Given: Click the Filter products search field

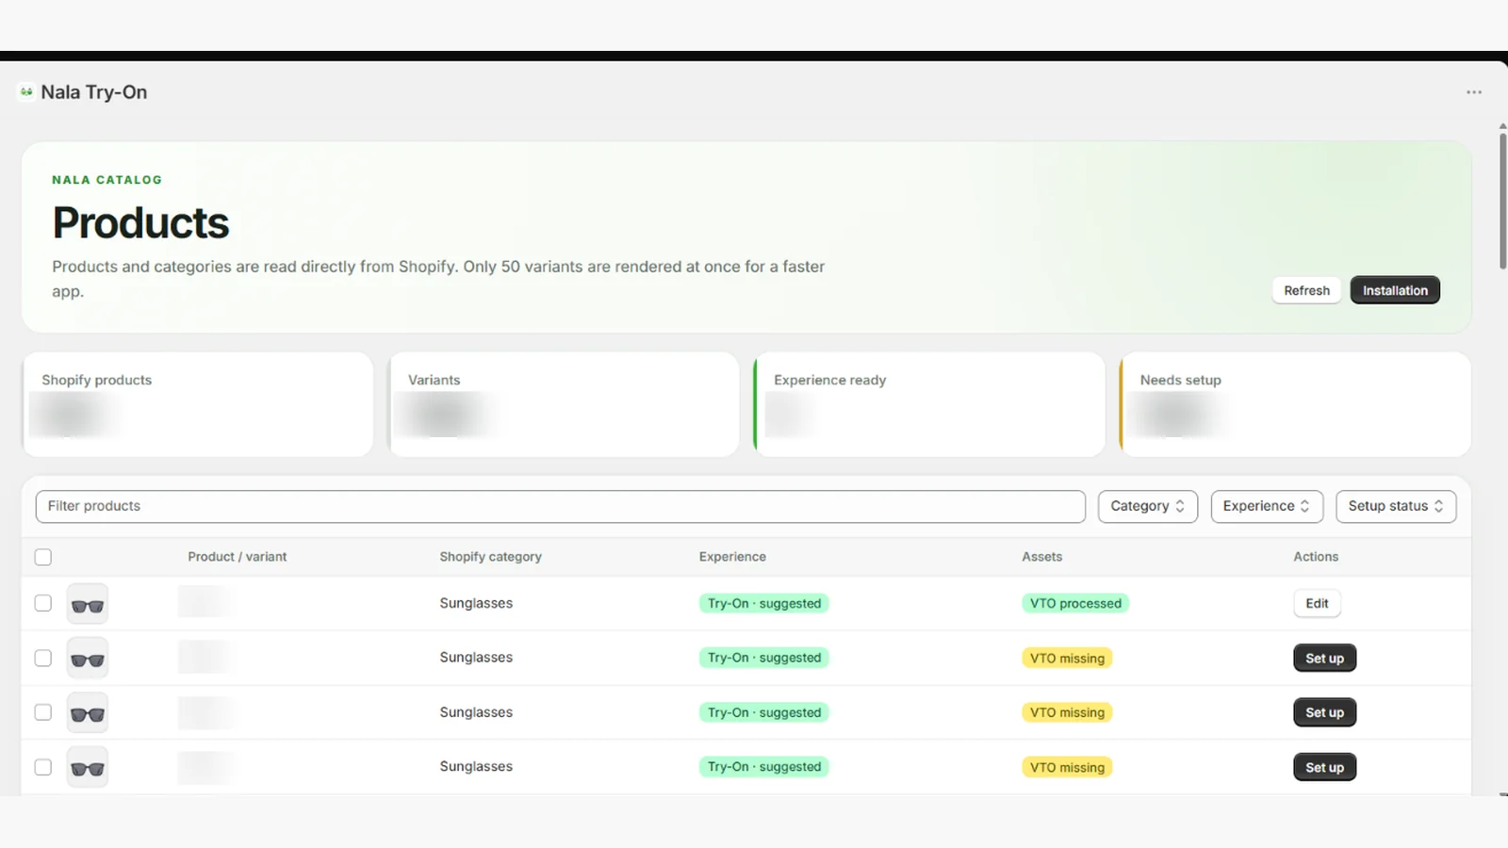Looking at the screenshot, I should [561, 506].
